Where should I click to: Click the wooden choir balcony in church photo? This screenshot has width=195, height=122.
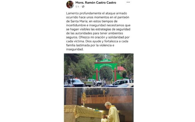105,98
